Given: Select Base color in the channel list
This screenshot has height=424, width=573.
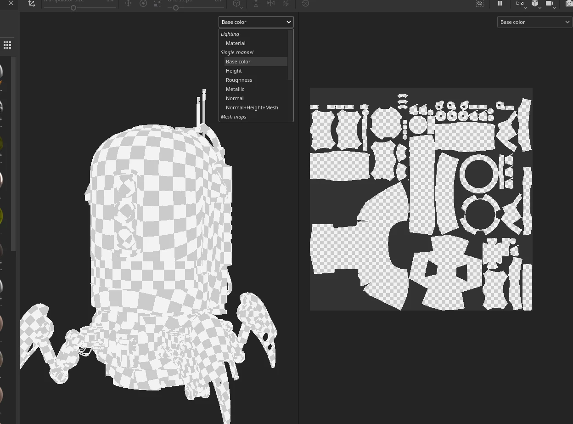Looking at the screenshot, I should (x=256, y=62).
